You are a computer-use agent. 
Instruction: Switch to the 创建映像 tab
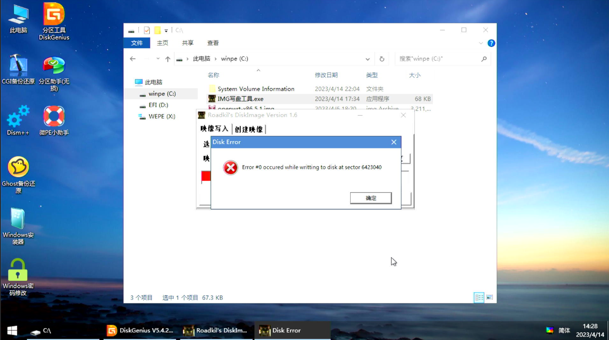coord(249,129)
